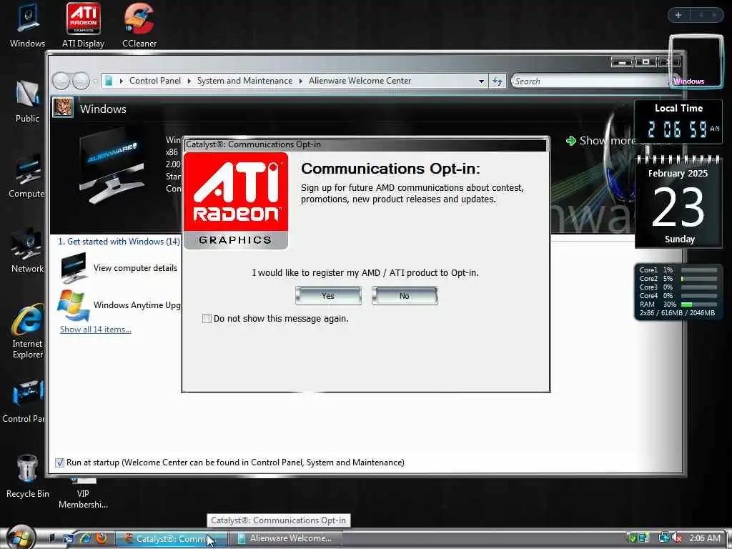The image size is (732, 549).
Task: Click the Refresh button beside address bar
Action: [x=498, y=81]
